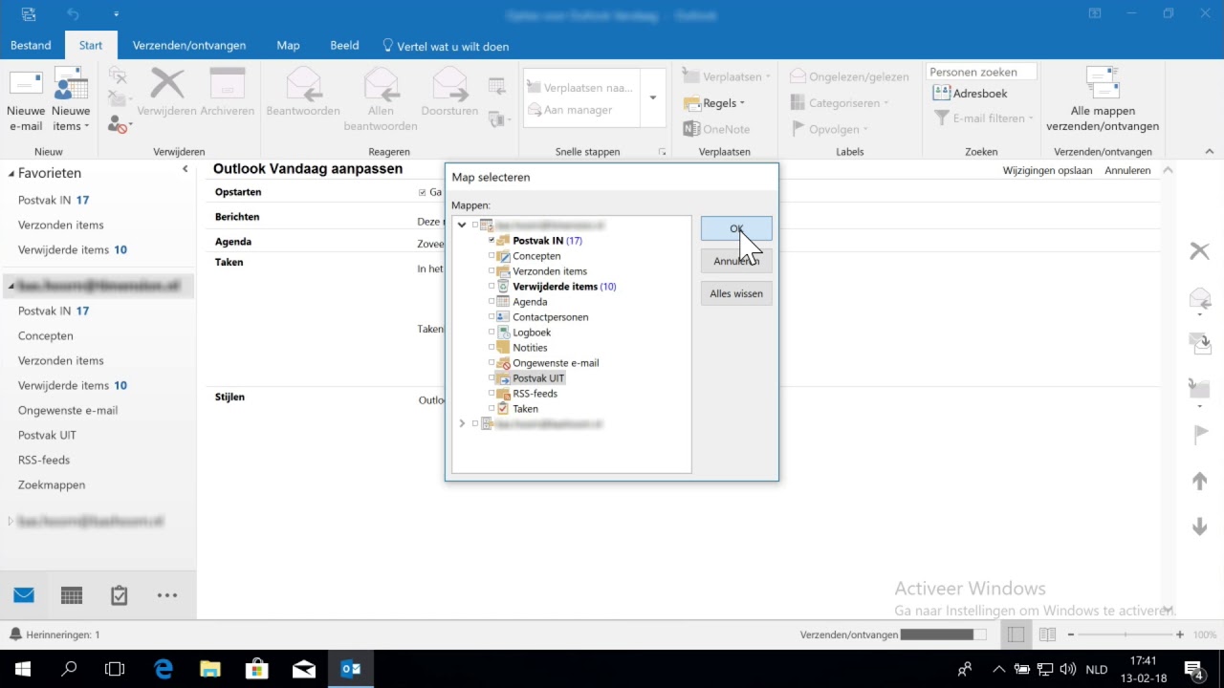This screenshot has height=688, width=1224.
Task: Switch to reading view in status bar
Action: pos(1047,634)
